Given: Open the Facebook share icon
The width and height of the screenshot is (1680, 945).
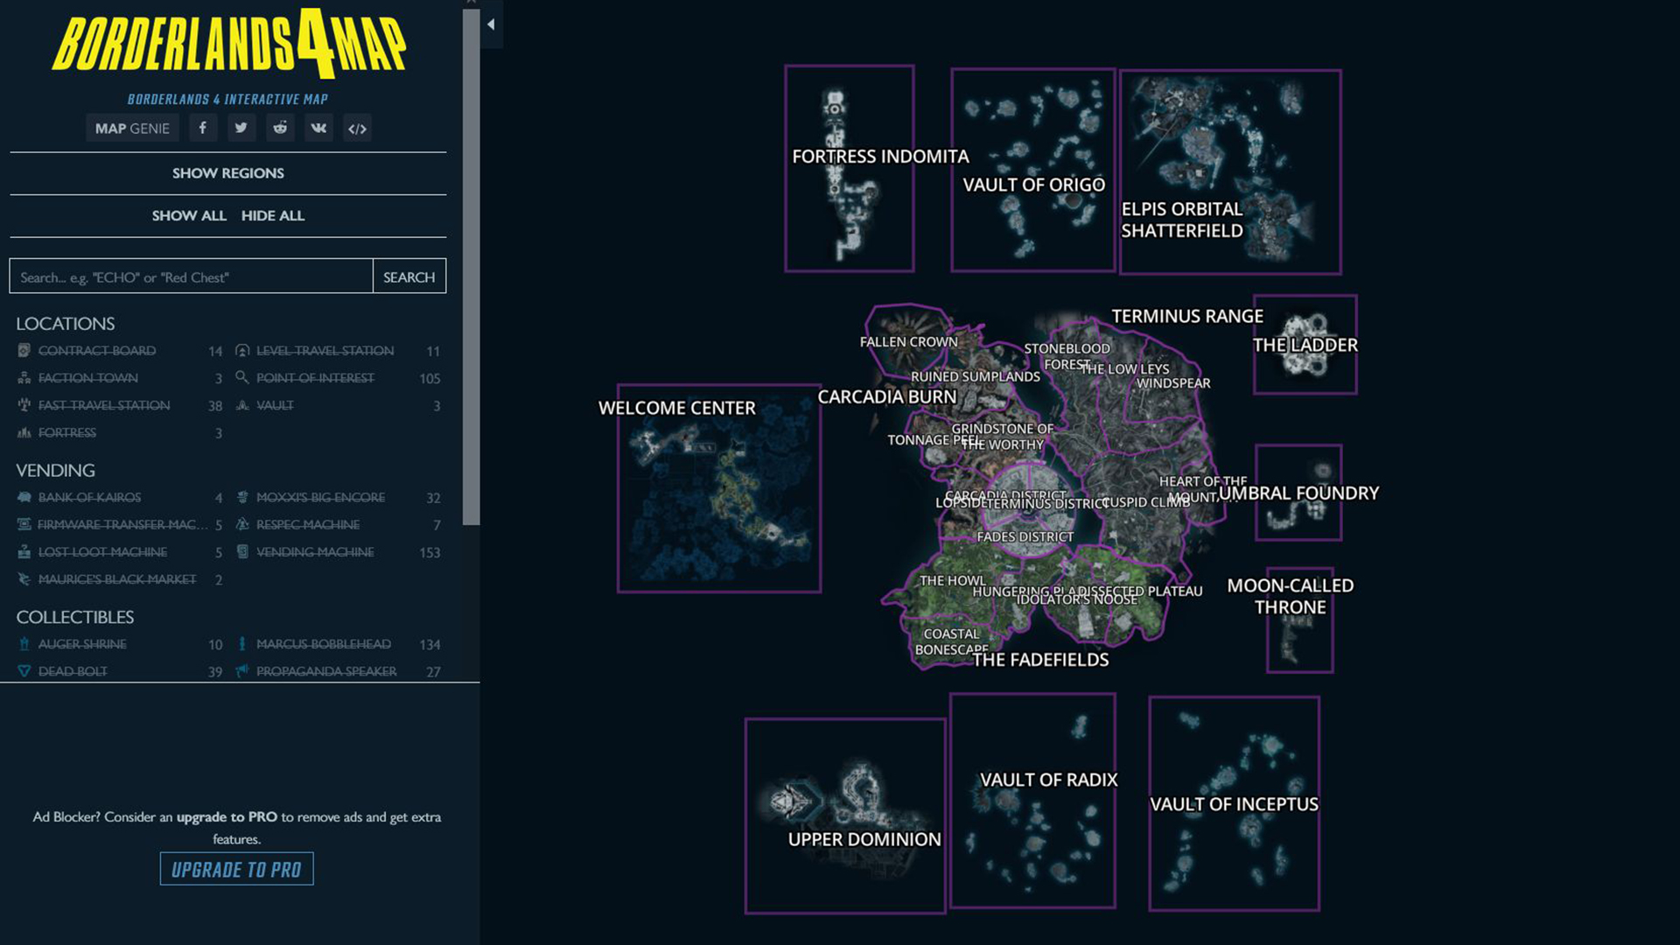Looking at the screenshot, I should pos(202,128).
